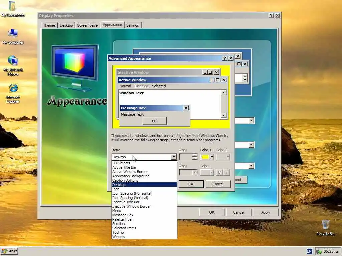
Task: Launch Internet Explorer desktop icon
Action: (x=13, y=93)
